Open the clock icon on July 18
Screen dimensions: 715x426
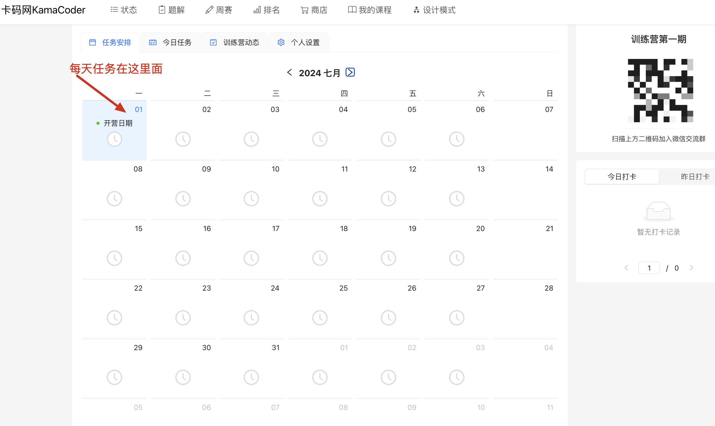(320, 258)
